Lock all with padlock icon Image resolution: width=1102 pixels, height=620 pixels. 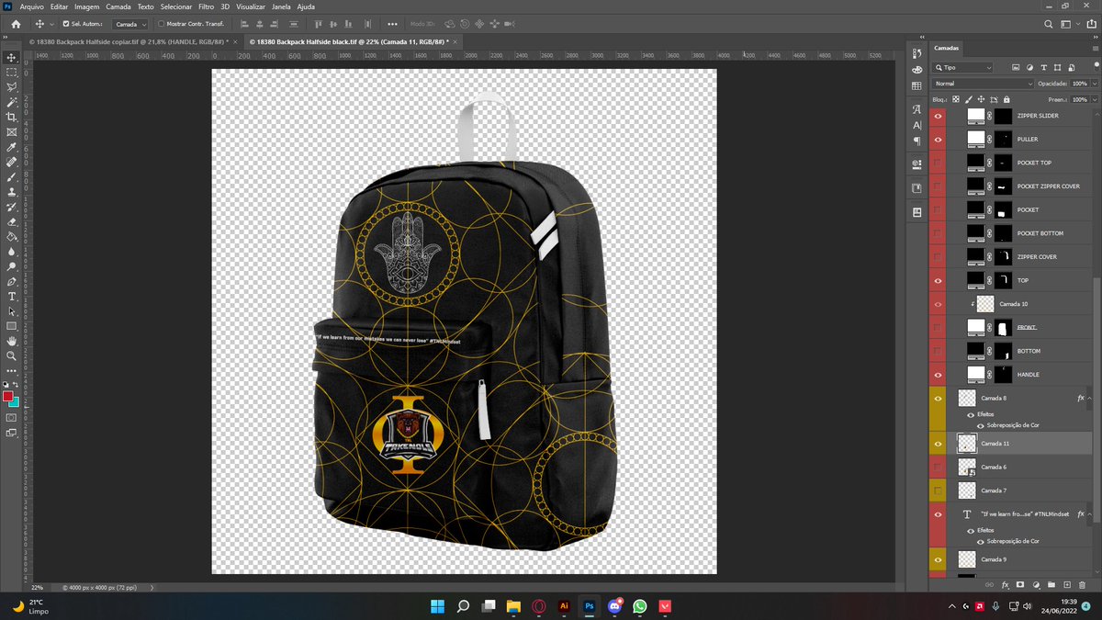coord(1006,99)
